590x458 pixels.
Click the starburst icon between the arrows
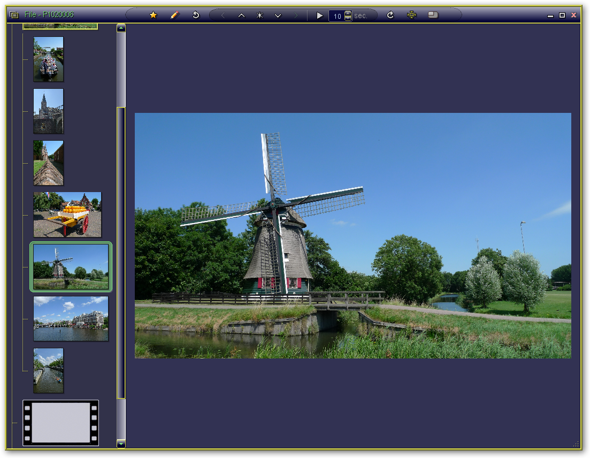tap(259, 16)
